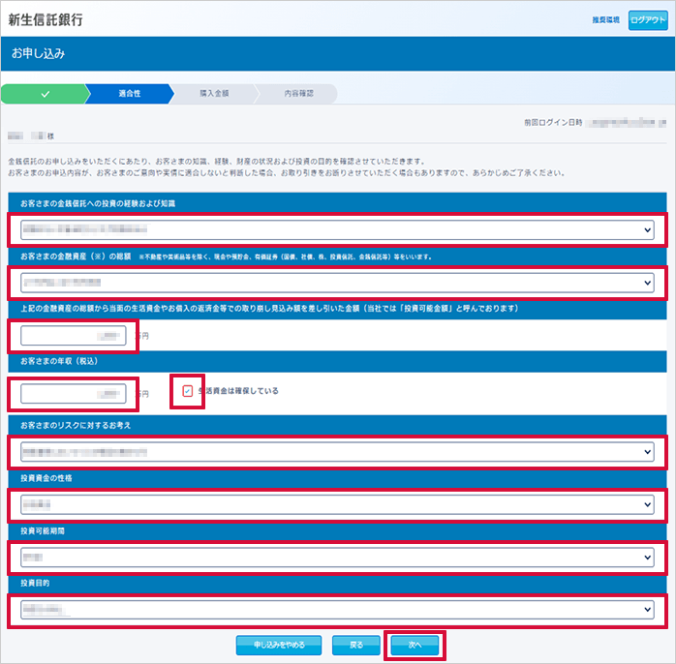Click the 新生信託銀行 logo

click(x=46, y=19)
